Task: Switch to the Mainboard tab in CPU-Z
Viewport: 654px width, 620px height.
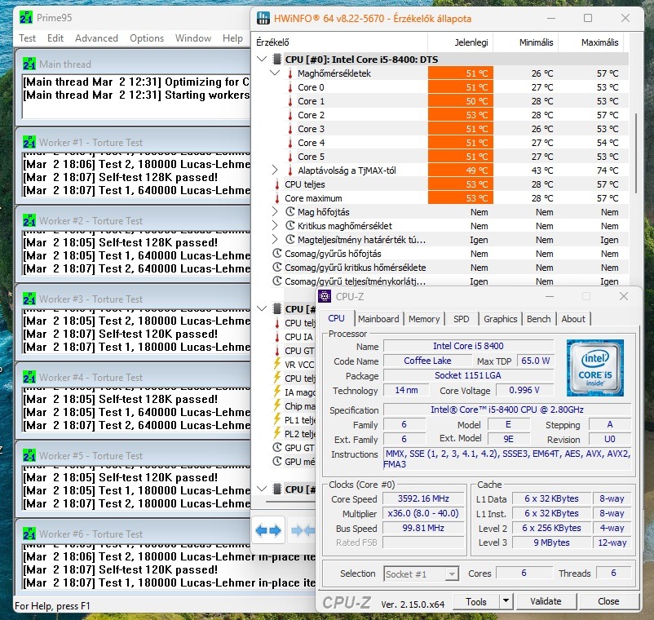Action: [x=378, y=319]
